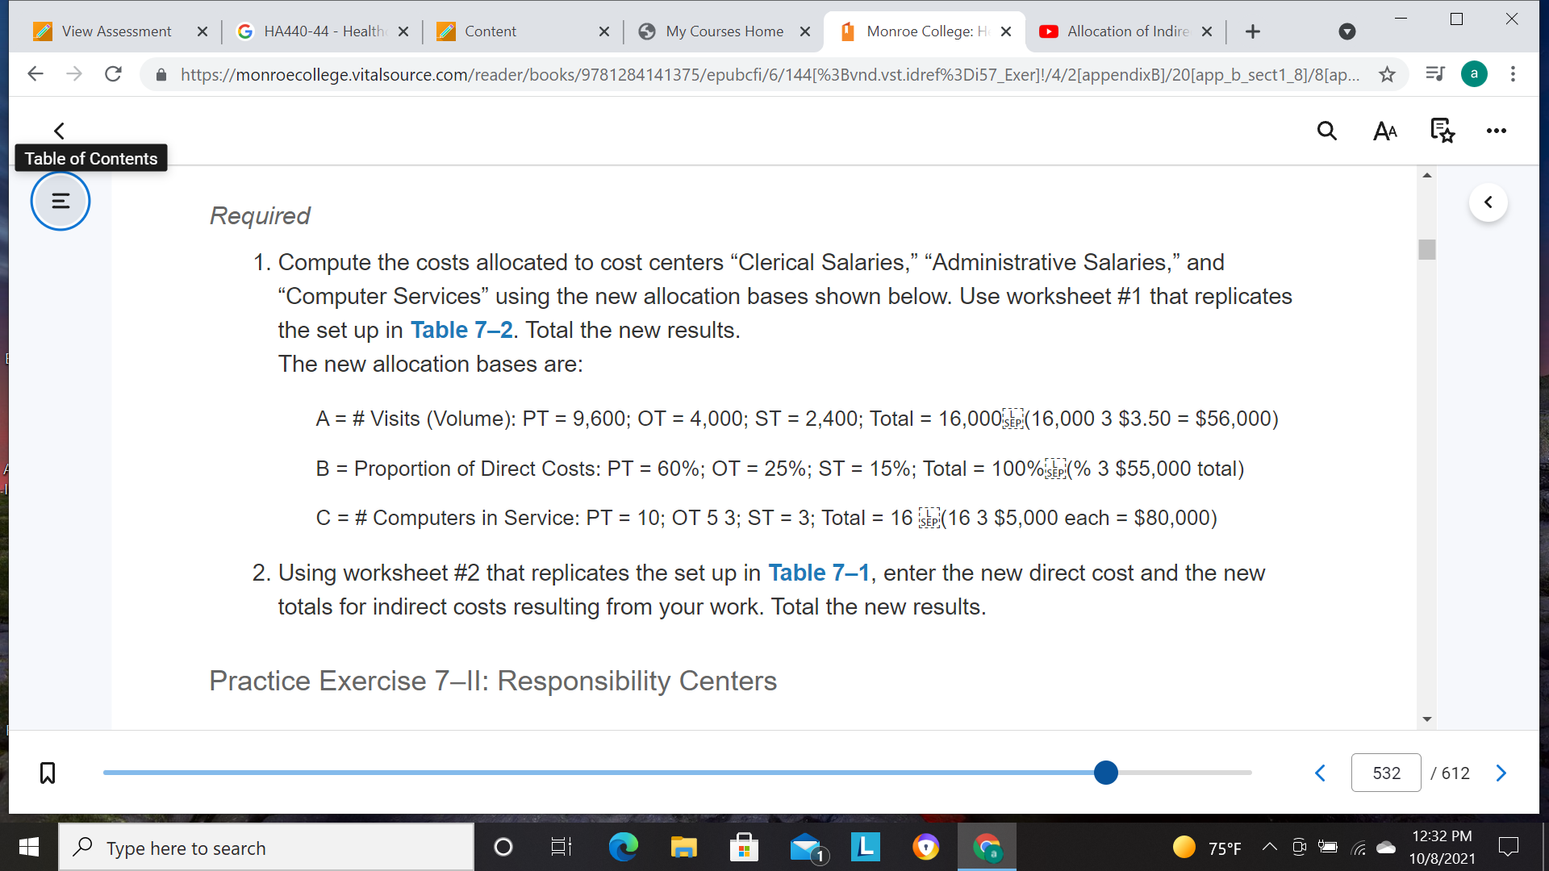
Task: Switch to the View Assessment tab
Action: coord(116,31)
